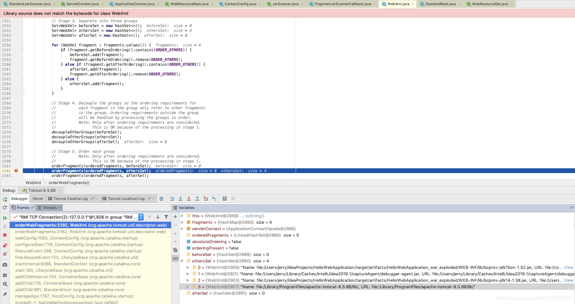Screen dimensions: 575x304
Task: Click the toString() link next to this
Action: click(x=254, y=216)
